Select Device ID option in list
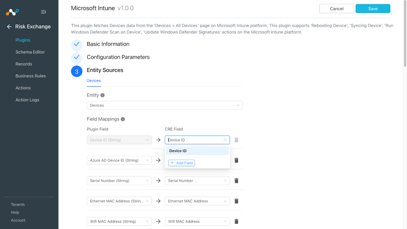The height and width of the screenshot is (229, 407). pos(197,151)
